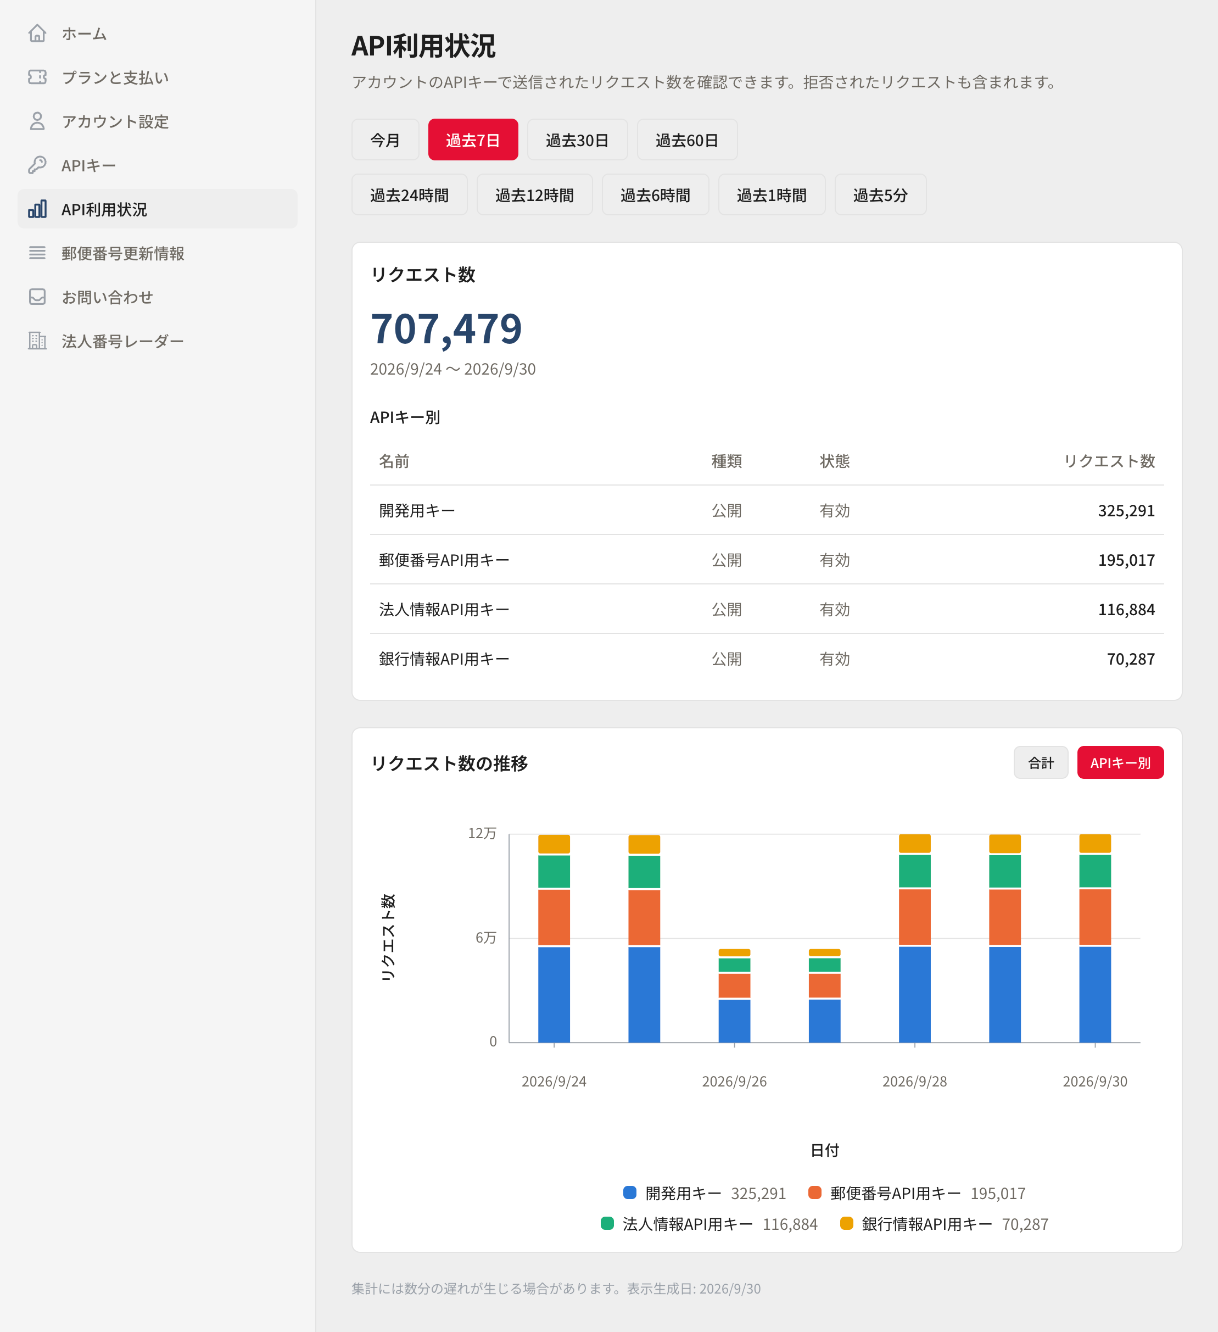The height and width of the screenshot is (1332, 1218).
Task: Click the 70,287 value in table
Action: [x=1131, y=659]
